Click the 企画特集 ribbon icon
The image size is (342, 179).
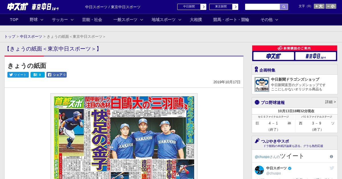256,70
